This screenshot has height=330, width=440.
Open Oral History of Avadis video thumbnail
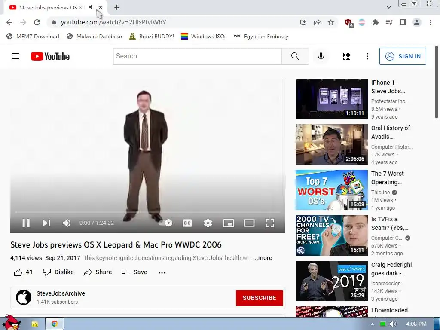(331, 144)
